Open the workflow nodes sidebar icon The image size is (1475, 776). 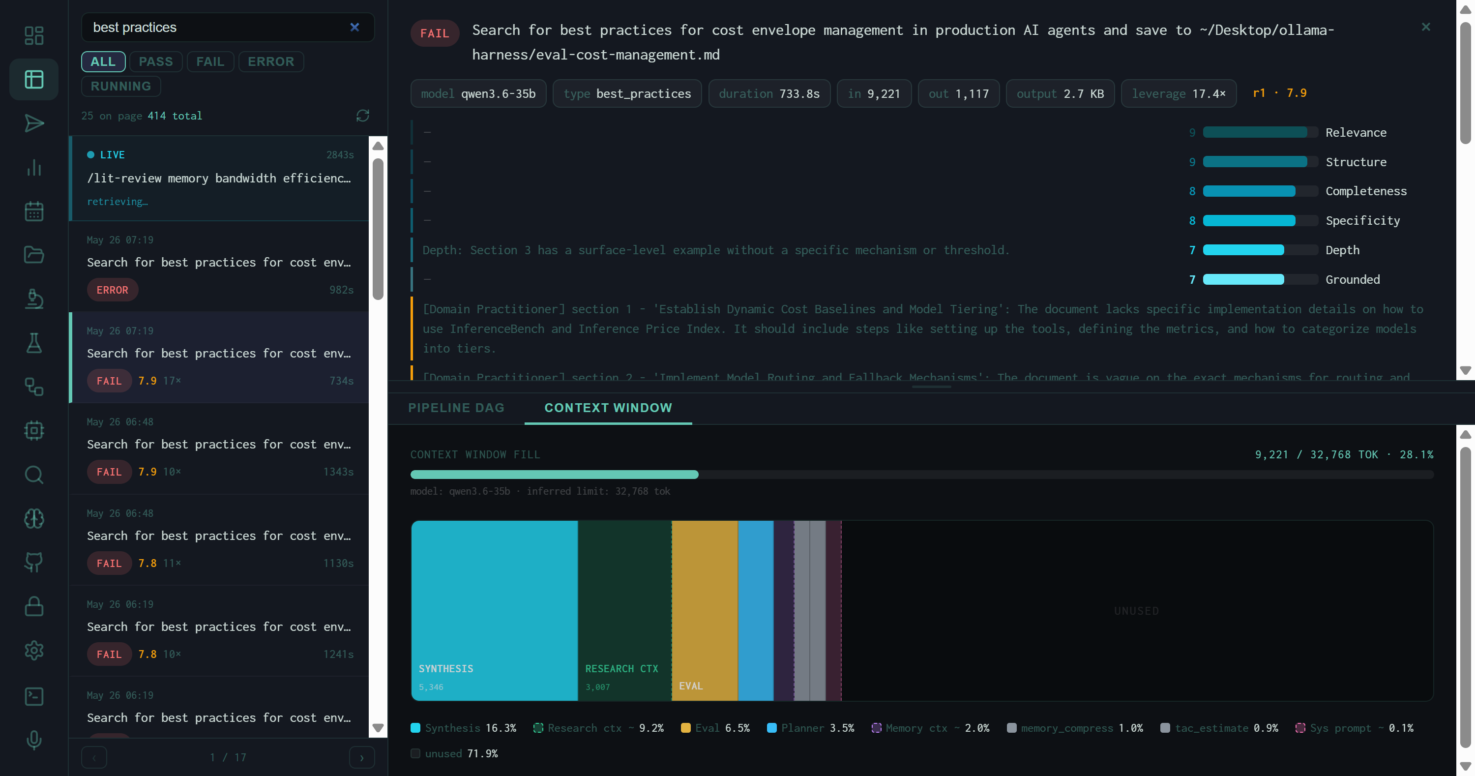pyautogui.click(x=34, y=387)
